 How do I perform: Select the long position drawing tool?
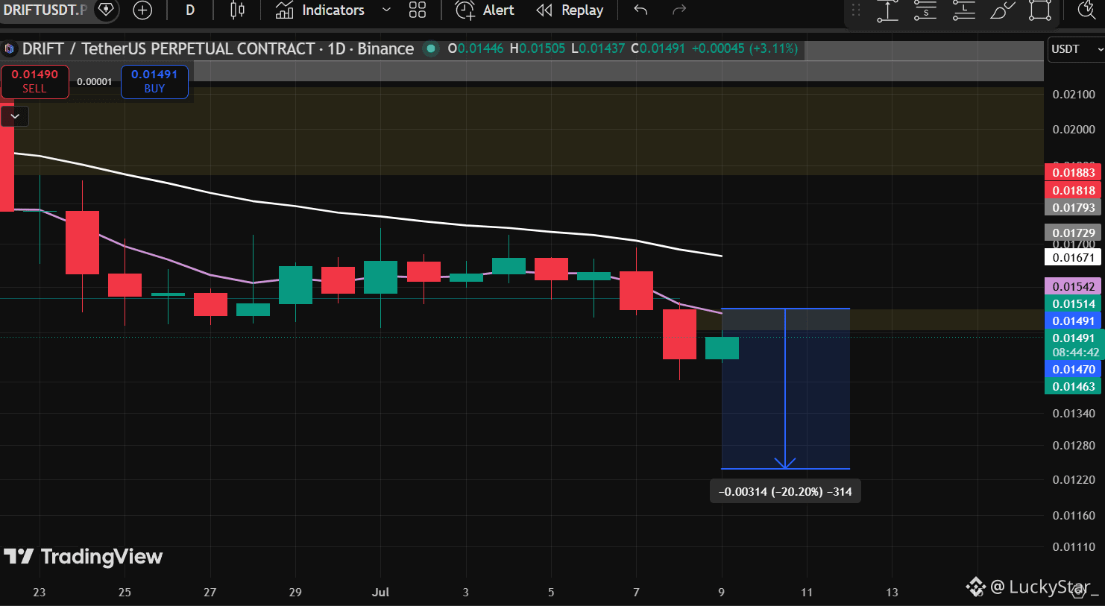coord(964,10)
